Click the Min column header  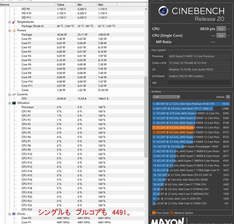tap(86, 5)
